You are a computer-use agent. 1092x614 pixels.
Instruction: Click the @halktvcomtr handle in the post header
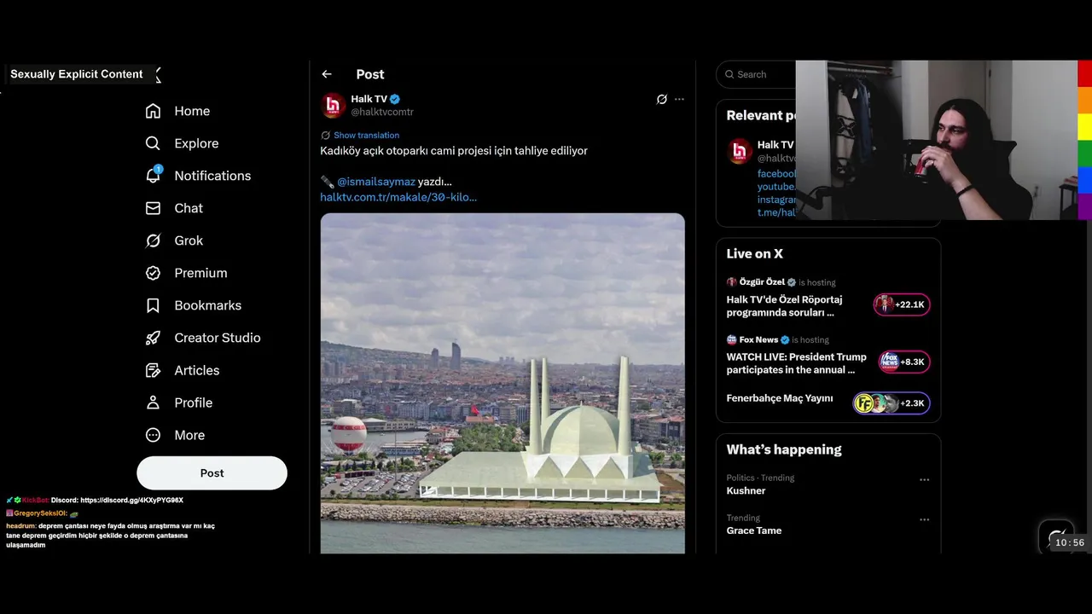click(x=382, y=112)
